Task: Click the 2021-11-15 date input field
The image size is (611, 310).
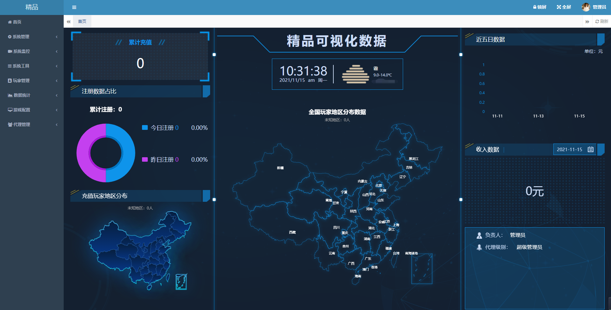Action: tap(570, 149)
